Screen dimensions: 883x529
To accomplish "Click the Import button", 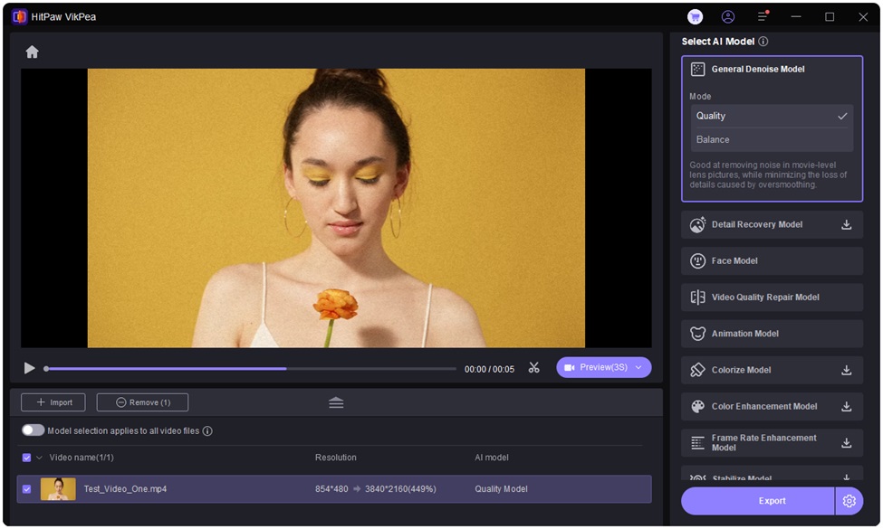I will pyautogui.click(x=53, y=402).
